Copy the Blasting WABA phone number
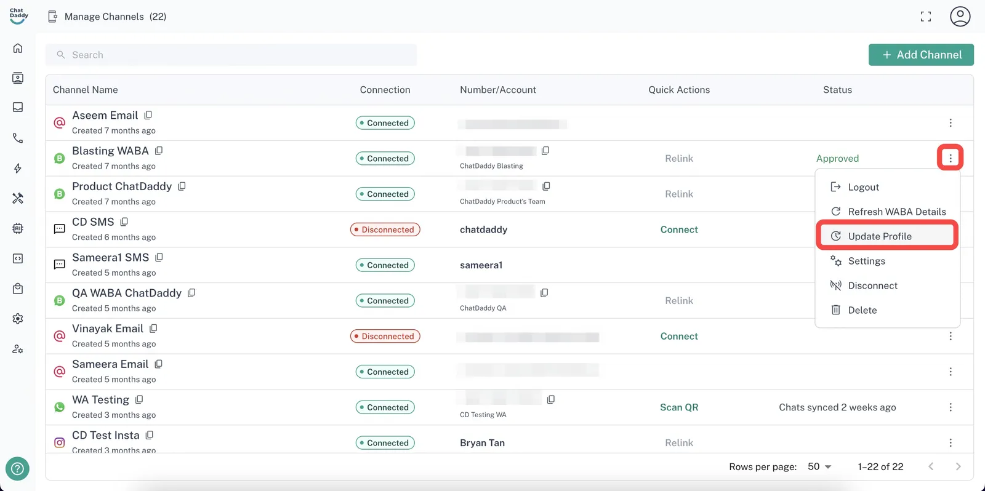This screenshot has height=491, width=985. pyautogui.click(x=545, y=151)
